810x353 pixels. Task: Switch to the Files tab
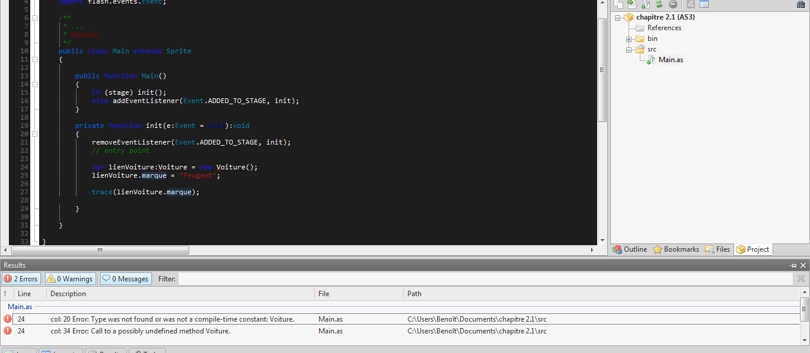click(x=717, y=249)
